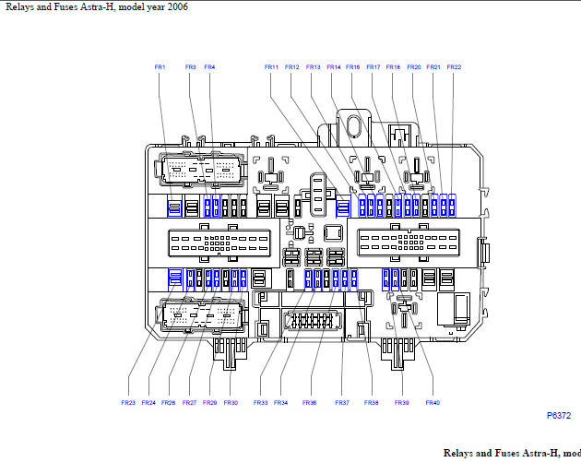The image size is (581, 462).
Task: Select the FR33 label link
Action: point(260,403)
